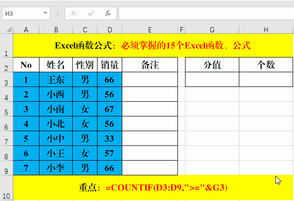Select row 6 header
Image resolution: width=294 pixels, height=201 pixels.
pyautogui.click(x=6, y=124)
